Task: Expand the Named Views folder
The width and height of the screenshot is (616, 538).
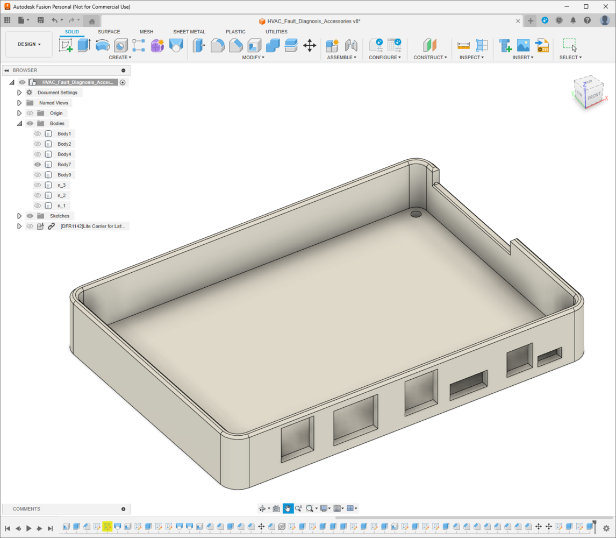Action: [x=19, y=103]
